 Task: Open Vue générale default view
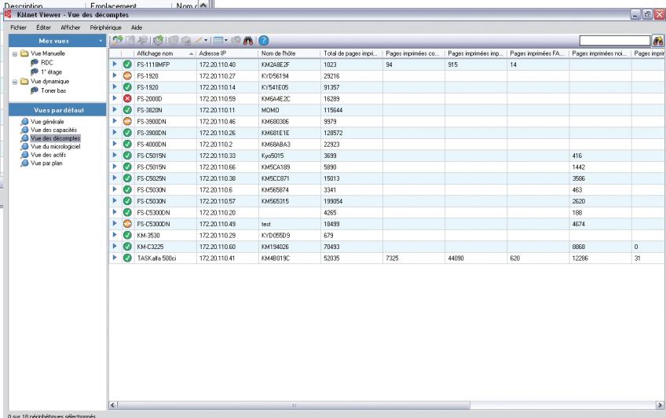coord(47,122)
